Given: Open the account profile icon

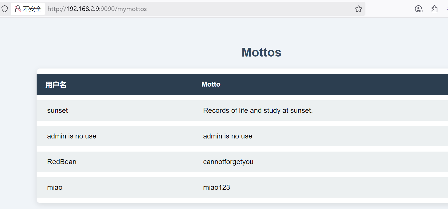Looking at the screenshot, I should click(419, 9).
